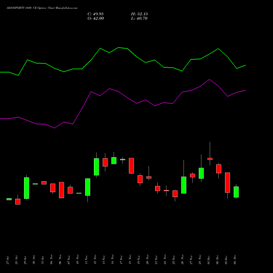The width and height of the screenshot is (273, 273).
Task: Click the low value 'L: 40.70'
Action: [x=139, y=19]
